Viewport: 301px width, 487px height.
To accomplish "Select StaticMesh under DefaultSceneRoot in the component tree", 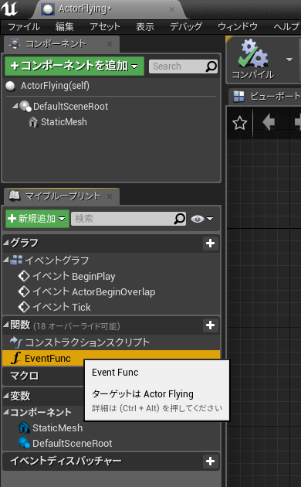I will tap(64, 122).
